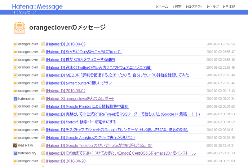This screenshot has height=167, width=248.
Task: Click envelope icon beside [Hatena::D] 2010-09-02 message
Action: pyautogui.click(x=43, y=90)
